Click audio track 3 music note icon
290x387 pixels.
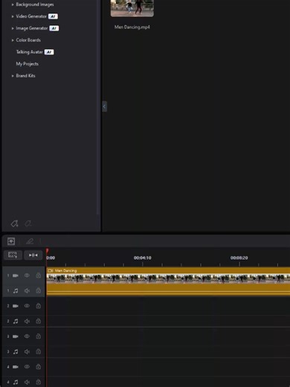coord(16,351)
